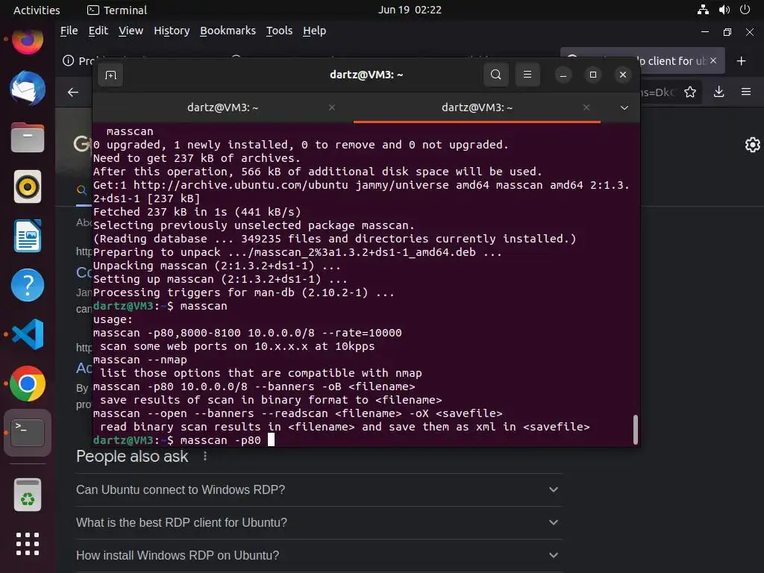Open the Firefox Bookmarks menu
This screenshot has width=764, height=573.
coord(228,31)
